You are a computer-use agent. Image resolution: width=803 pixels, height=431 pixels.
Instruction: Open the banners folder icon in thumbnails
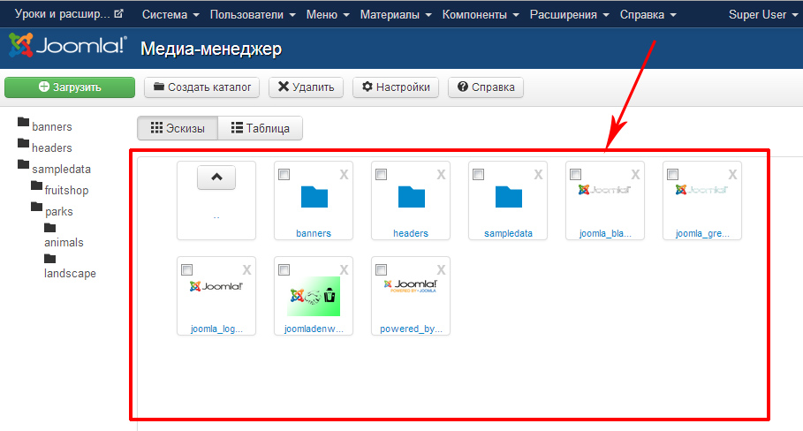(x=314, y=197)
